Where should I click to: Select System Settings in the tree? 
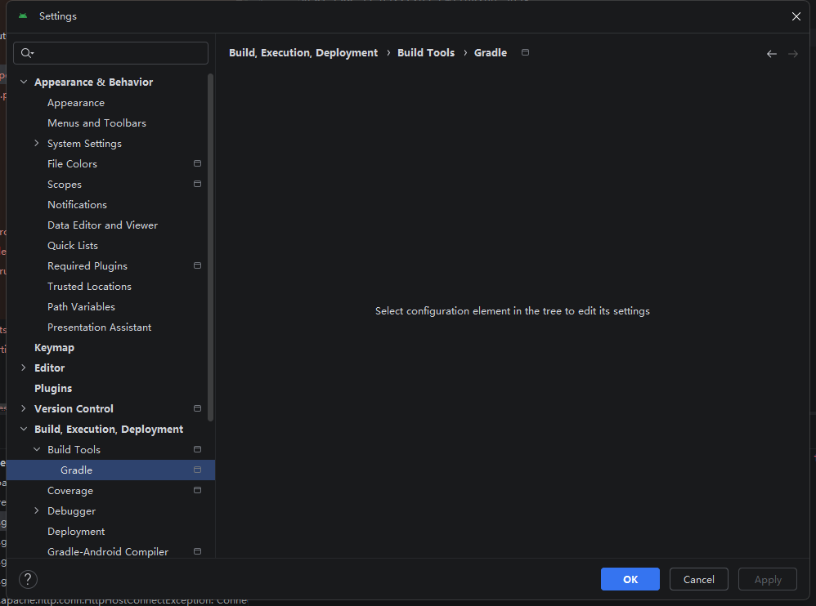click(84, 144)
